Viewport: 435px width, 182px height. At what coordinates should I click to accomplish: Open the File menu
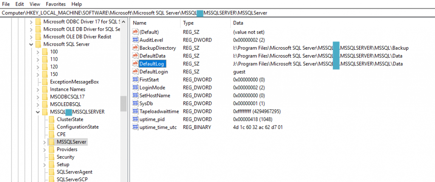[x=6, y=4]
